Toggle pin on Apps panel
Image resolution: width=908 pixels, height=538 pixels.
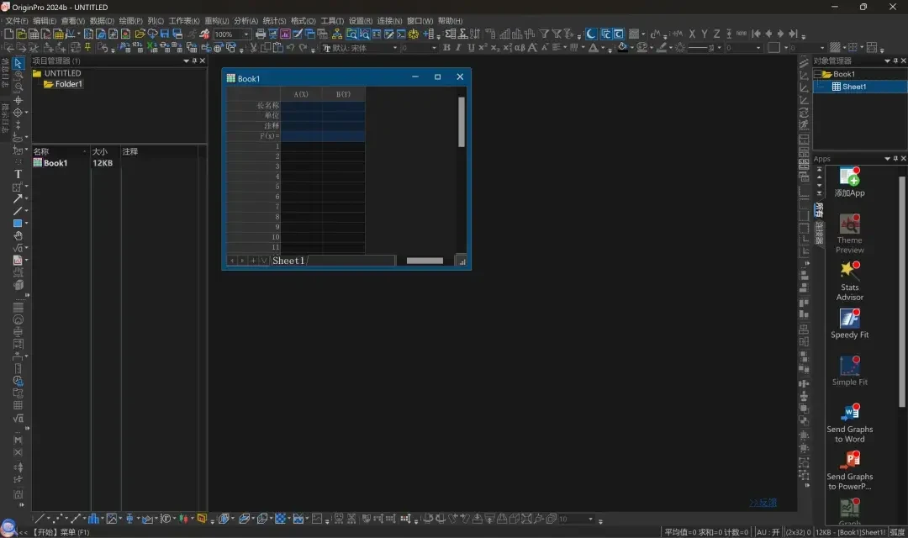click(x=895, y=159)
